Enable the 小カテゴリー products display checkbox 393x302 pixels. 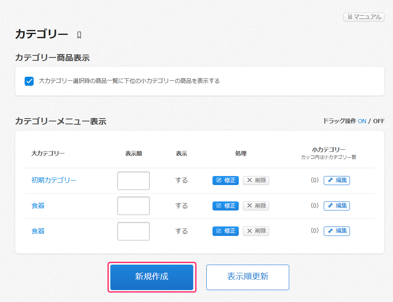[29, 81]
